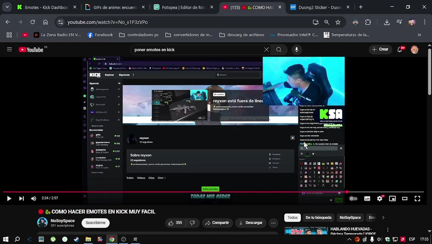Toggle the autoplay switch

pos(353,199)
